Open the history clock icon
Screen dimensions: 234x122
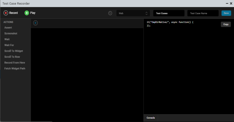click(x=110, y=13)
